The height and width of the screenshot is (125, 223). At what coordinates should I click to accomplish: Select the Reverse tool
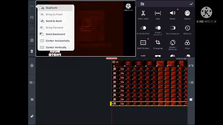pos(187,30)
